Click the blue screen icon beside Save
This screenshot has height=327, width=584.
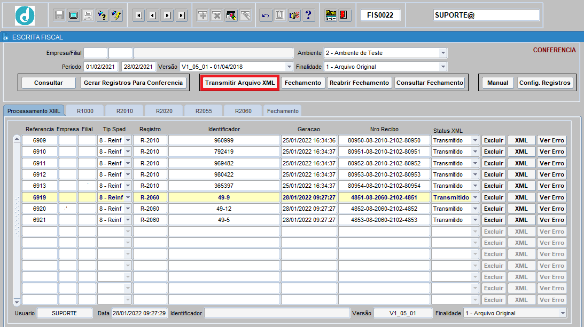click(x=74, y=15)
